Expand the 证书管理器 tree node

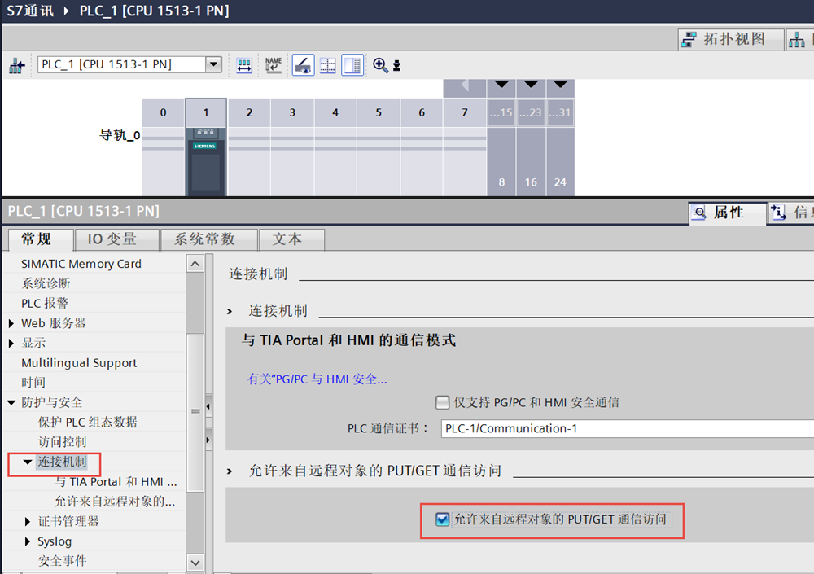(x=29, y=521)
